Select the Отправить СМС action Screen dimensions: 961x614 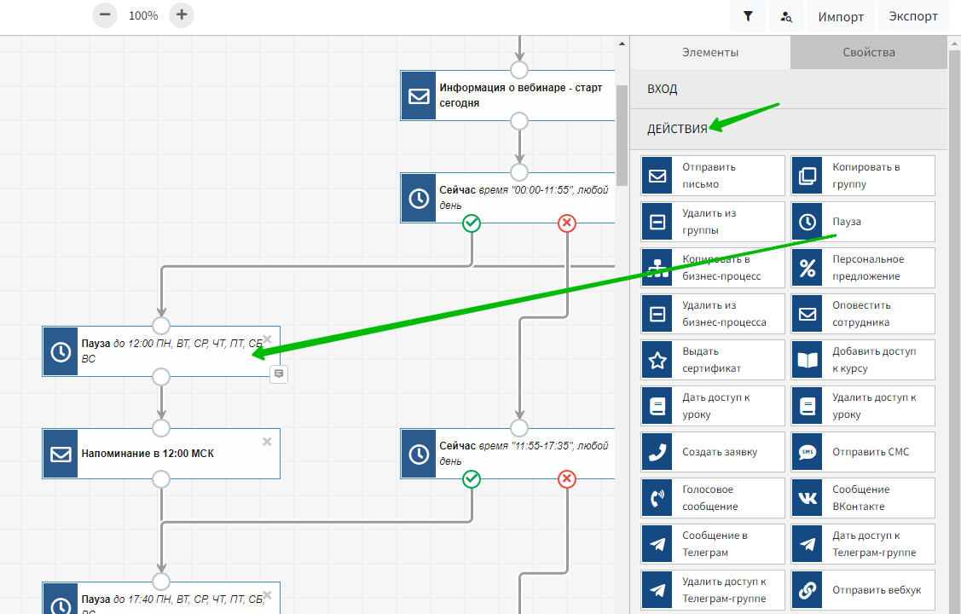[x=862, y=452]
